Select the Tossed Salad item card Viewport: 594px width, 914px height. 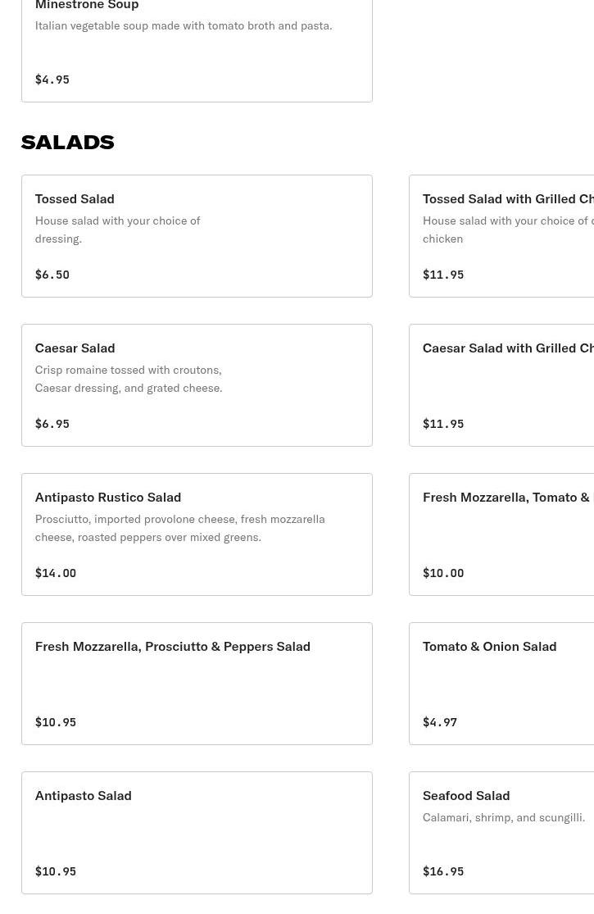click(x=197, y=236)
